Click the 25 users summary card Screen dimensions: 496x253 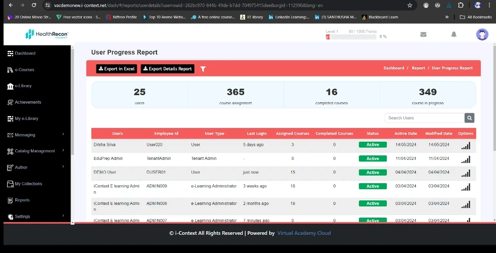pyautogui.click(x=140, y=95)
